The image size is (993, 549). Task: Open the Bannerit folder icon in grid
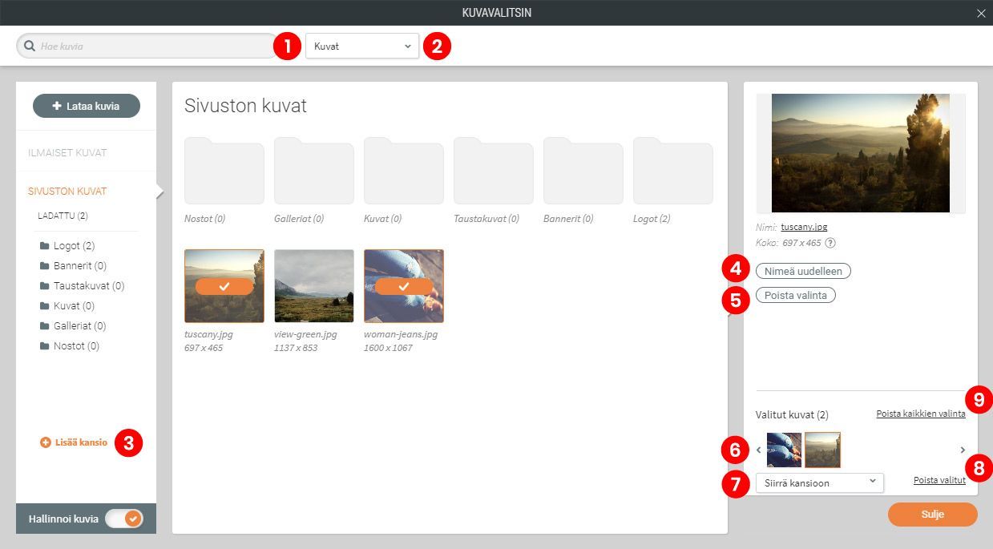(583, 172)
